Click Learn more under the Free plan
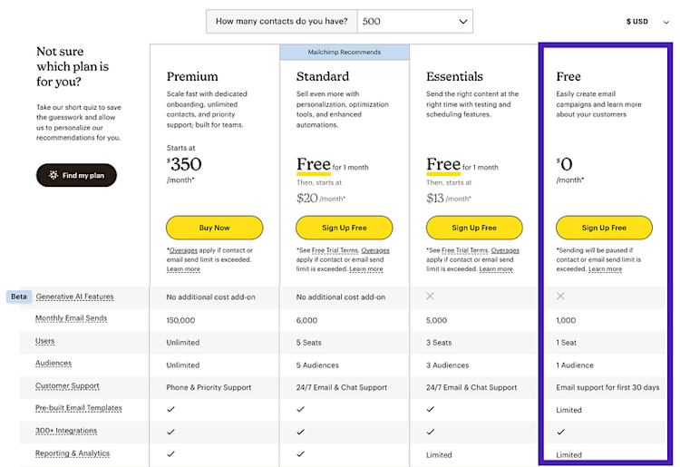 pyautogui.click(x=605, y=269)
